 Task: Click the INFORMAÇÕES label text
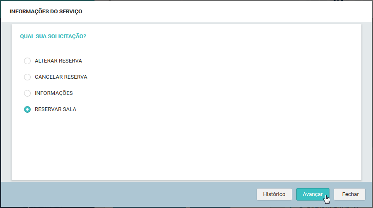tap(54, 93)
